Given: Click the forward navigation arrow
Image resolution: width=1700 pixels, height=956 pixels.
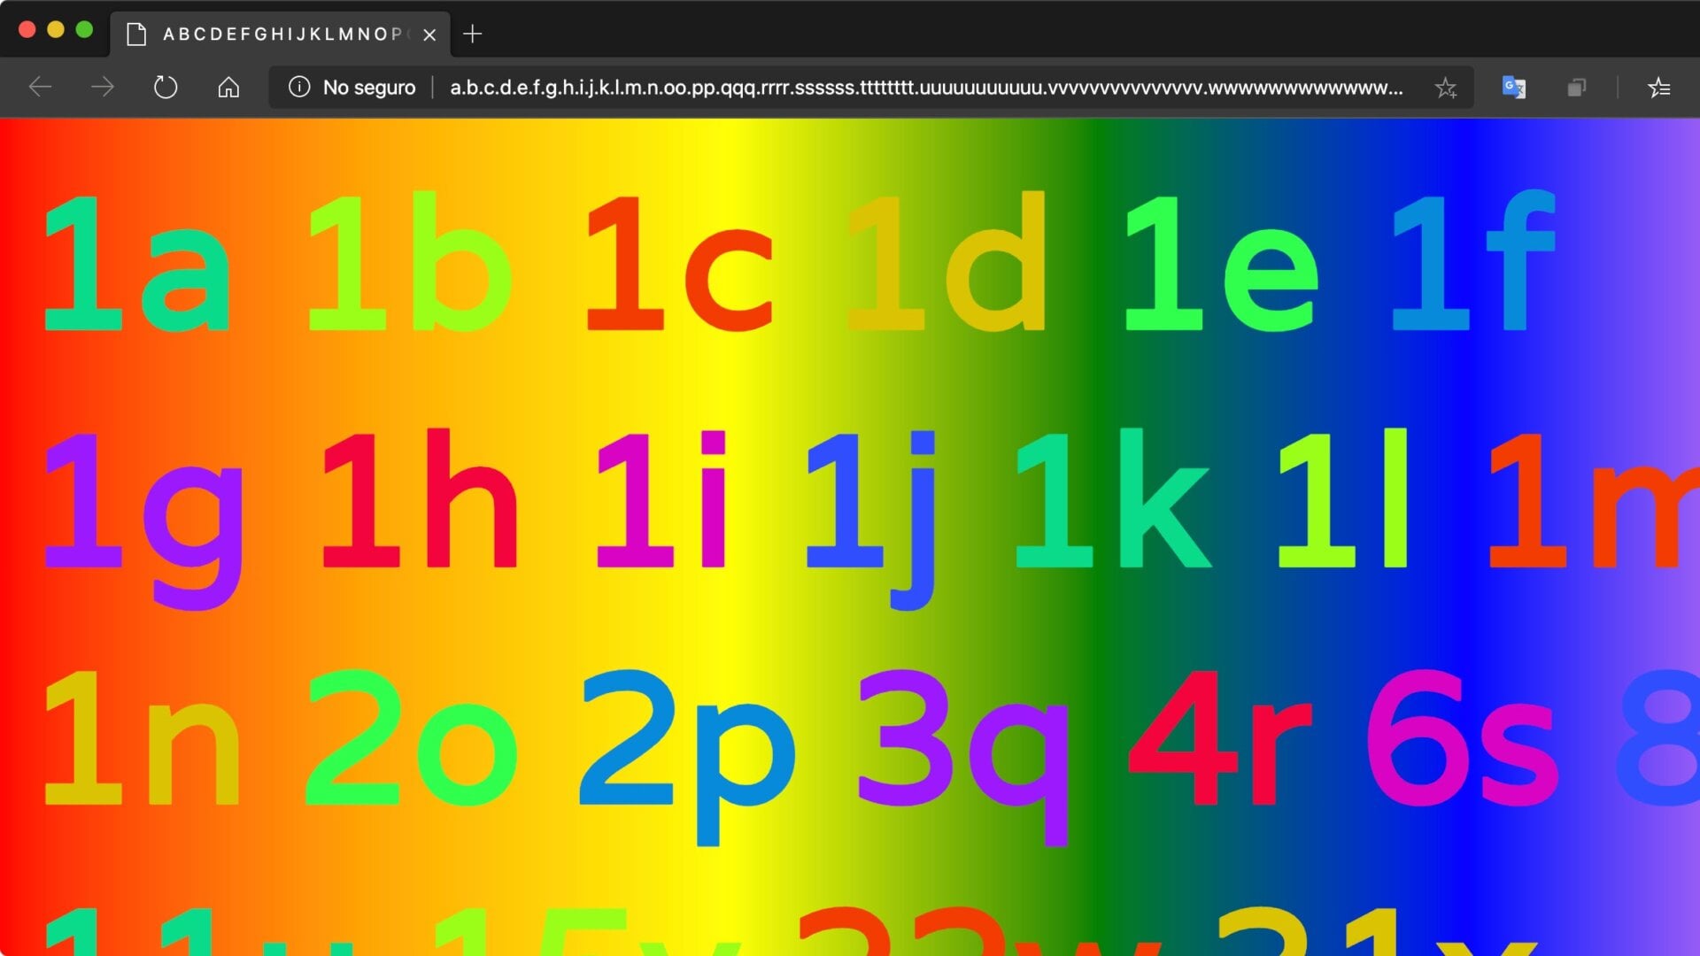Looking at the screenshot, I should (103, 87).
